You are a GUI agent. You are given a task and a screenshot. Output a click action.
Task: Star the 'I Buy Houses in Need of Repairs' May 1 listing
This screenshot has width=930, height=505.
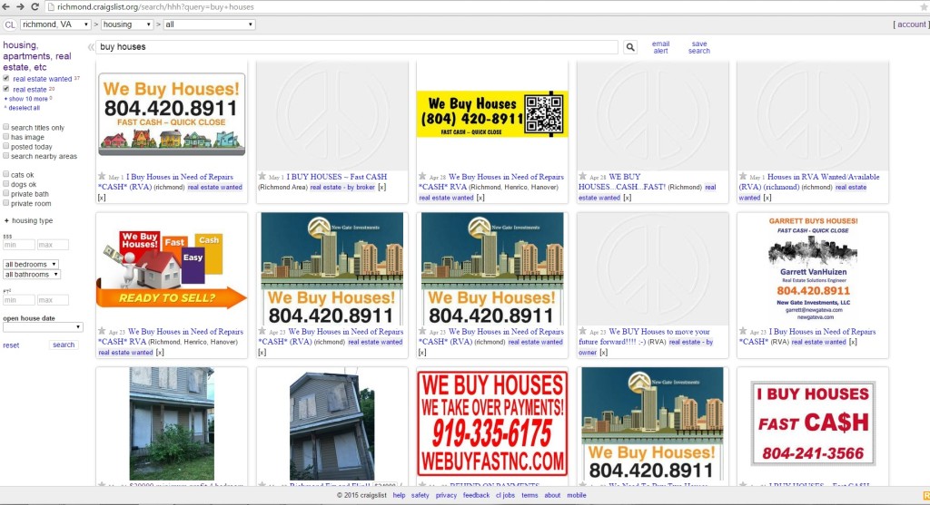[x=102, y=177]
